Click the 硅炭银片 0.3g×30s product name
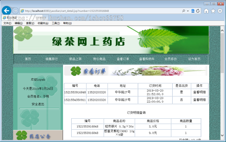Screen dimensions: 226x142 (119, 126)
